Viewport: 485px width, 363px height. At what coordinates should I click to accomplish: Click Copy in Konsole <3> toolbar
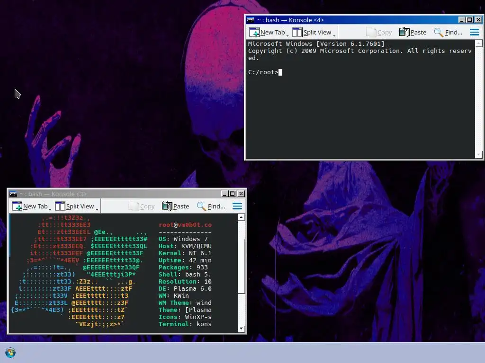(x=141, y=206)
